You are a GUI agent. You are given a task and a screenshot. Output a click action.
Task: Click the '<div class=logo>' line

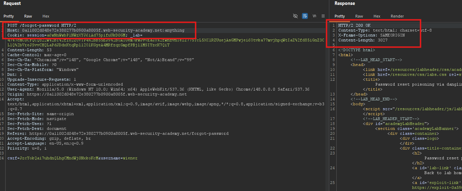pyautogui.click(x=420, y=139)
